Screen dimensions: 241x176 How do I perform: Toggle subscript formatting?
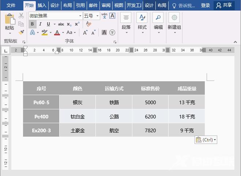(69, 24)
